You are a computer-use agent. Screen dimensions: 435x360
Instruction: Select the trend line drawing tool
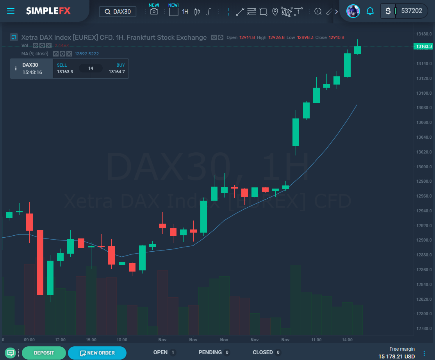click(x=240, y=12)
